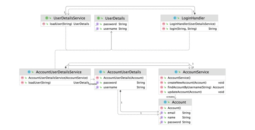This screenshot has width=255, height=130.
Task: Click method icon beside createNewAccount(Account)
Action: tap(161, 83)
